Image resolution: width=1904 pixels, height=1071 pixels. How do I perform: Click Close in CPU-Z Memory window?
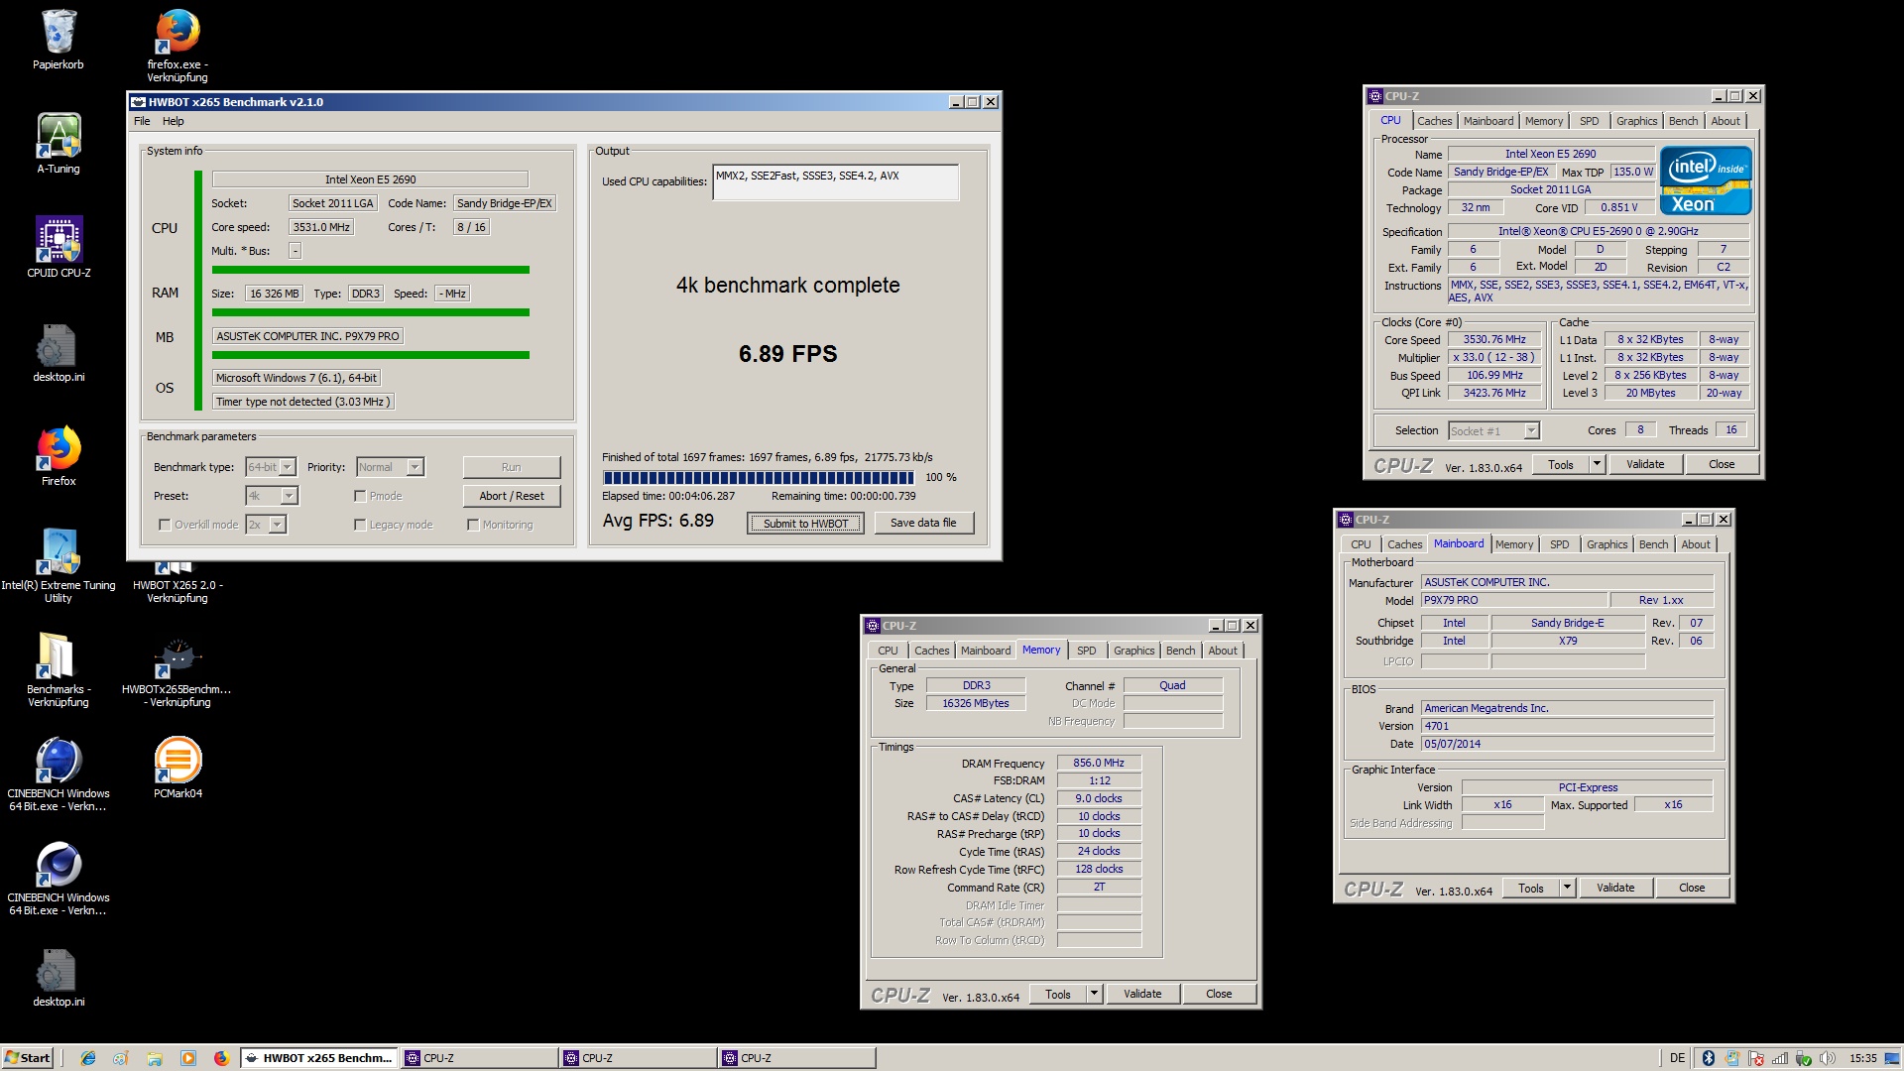coord(1219,994)
